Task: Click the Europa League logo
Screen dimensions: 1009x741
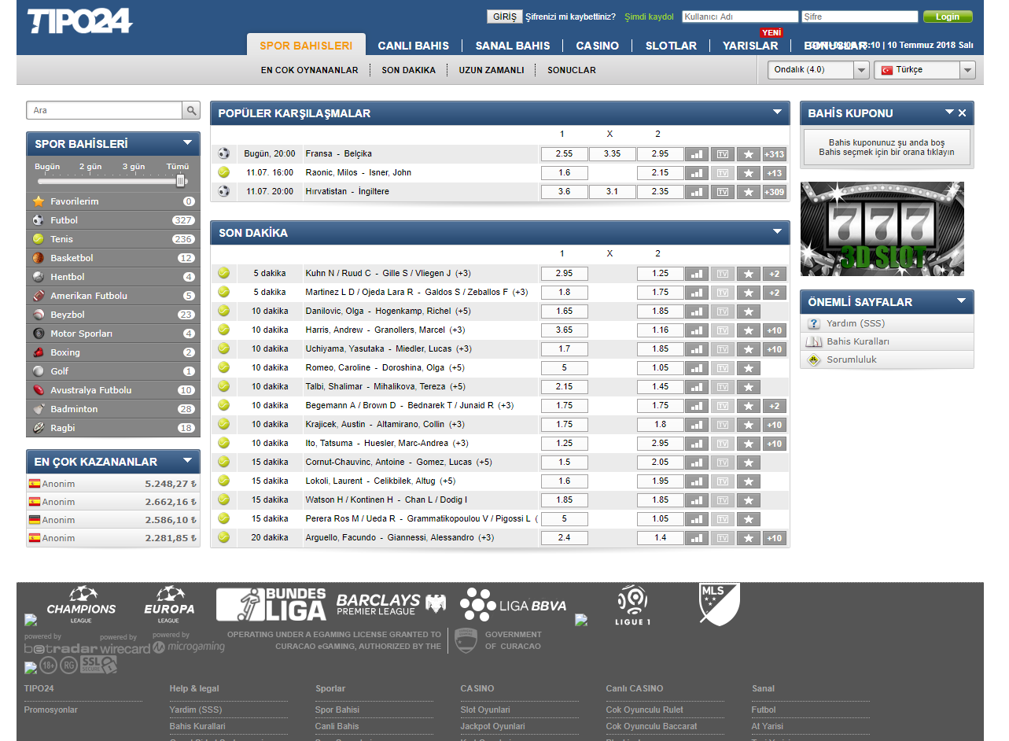Action: tap(169, 605)
